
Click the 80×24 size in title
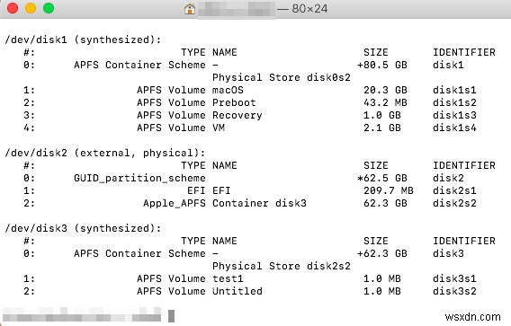pyautogui.click(x=309, y=9)
